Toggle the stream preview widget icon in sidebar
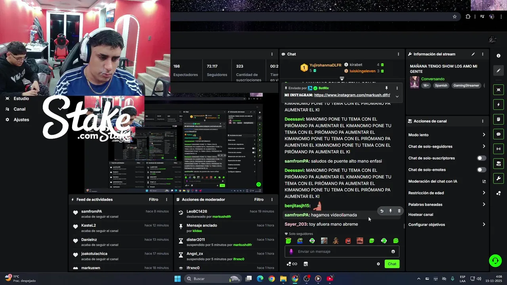 [498, 90]
